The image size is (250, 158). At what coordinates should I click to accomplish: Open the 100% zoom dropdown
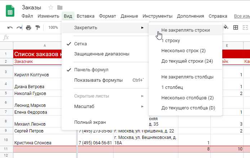pyautogui.click(x=53, y=27)
